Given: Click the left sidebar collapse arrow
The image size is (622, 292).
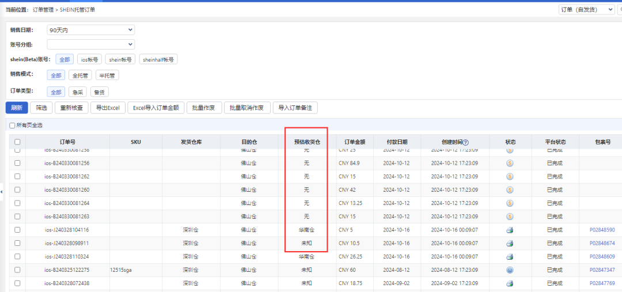Looking at the screenshot, I should tap(2, 191).
